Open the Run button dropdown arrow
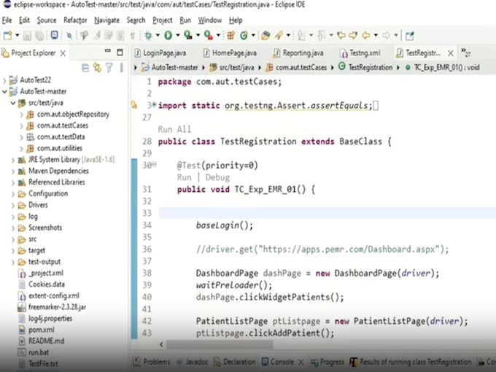 click(x=178, y=36)
